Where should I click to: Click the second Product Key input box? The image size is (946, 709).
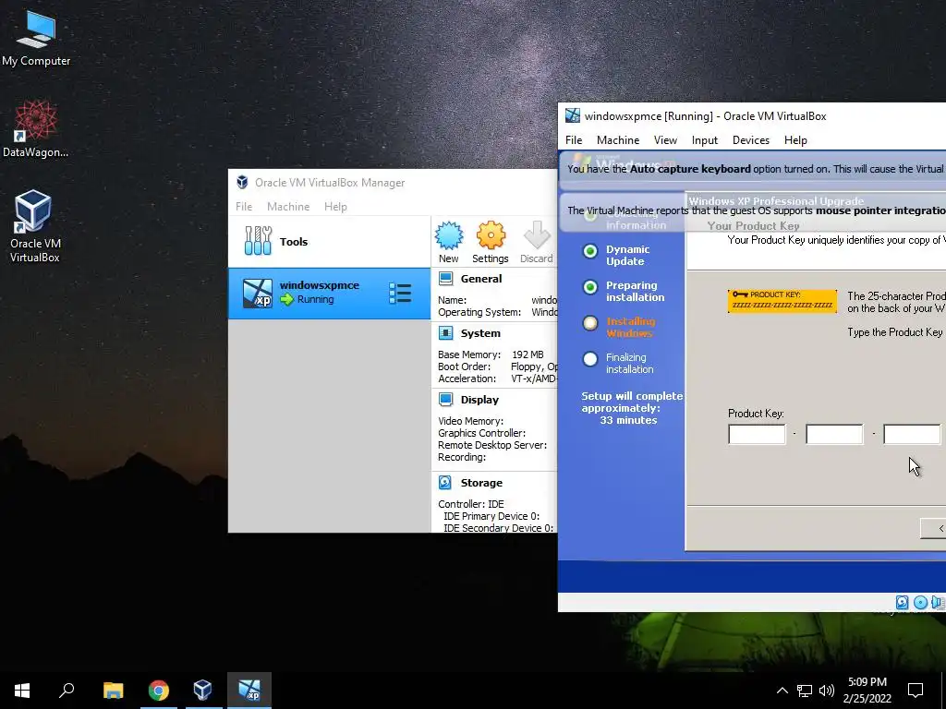click(x=834, y=434)
